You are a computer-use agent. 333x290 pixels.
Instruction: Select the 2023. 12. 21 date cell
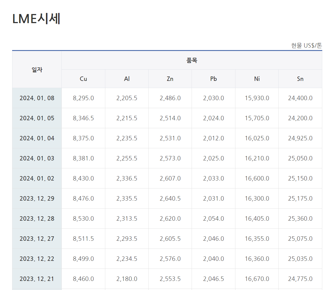click(37, 279)
